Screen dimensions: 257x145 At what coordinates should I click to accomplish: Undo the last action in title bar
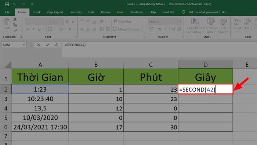tap(14, 4)
